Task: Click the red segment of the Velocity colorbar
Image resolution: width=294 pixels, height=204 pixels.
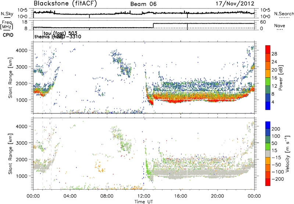Action: (x=268, y=182)
